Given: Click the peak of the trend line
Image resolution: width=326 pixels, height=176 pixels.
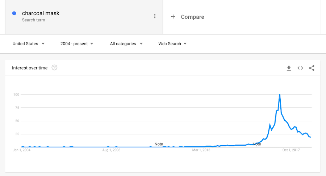Looking at the screenshot, I should 280,95.
